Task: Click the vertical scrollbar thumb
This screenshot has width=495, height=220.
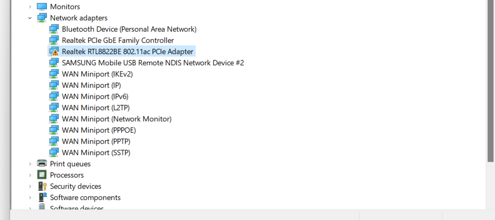Action: click(490, 80)
